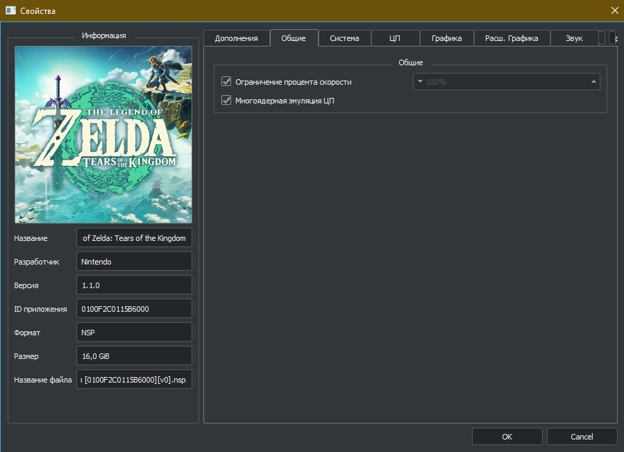Confirm settings with the OK button
This screenshot has width=624, height=452.
(x=507, y=437)
